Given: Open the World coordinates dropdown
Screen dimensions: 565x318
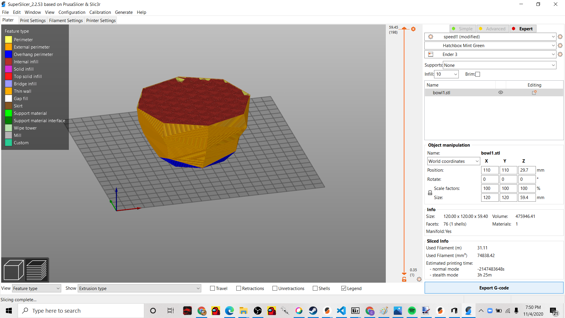Looking at the screenshot, I should click(453, 161).
